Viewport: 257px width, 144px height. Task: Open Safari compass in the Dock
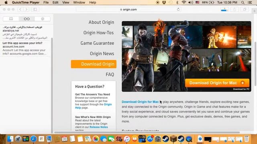[x=34, y=139]
